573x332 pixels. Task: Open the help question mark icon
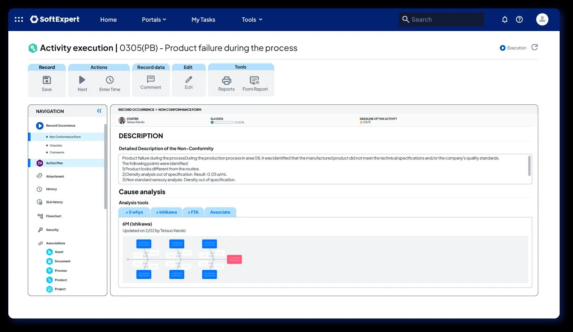(519, 19)
